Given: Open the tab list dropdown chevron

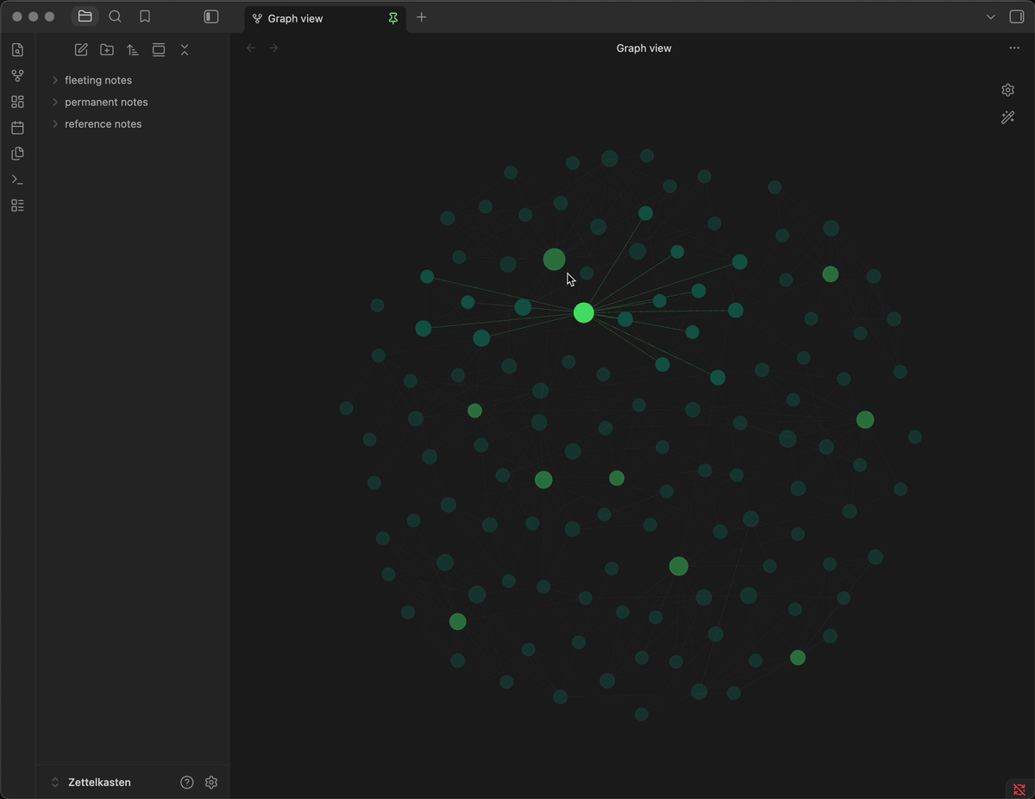Looking at the screenshot, I should 991,17.
